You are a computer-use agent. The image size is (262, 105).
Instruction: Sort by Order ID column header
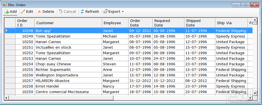pyautogui.click(x=25, y=23)
